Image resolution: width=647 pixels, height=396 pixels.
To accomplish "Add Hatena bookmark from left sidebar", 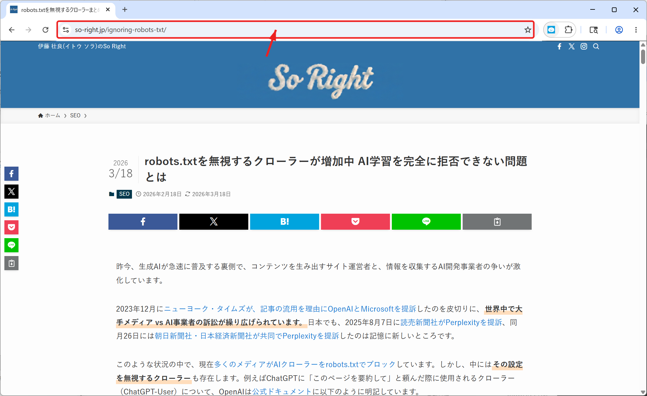I will pos(12,209).
